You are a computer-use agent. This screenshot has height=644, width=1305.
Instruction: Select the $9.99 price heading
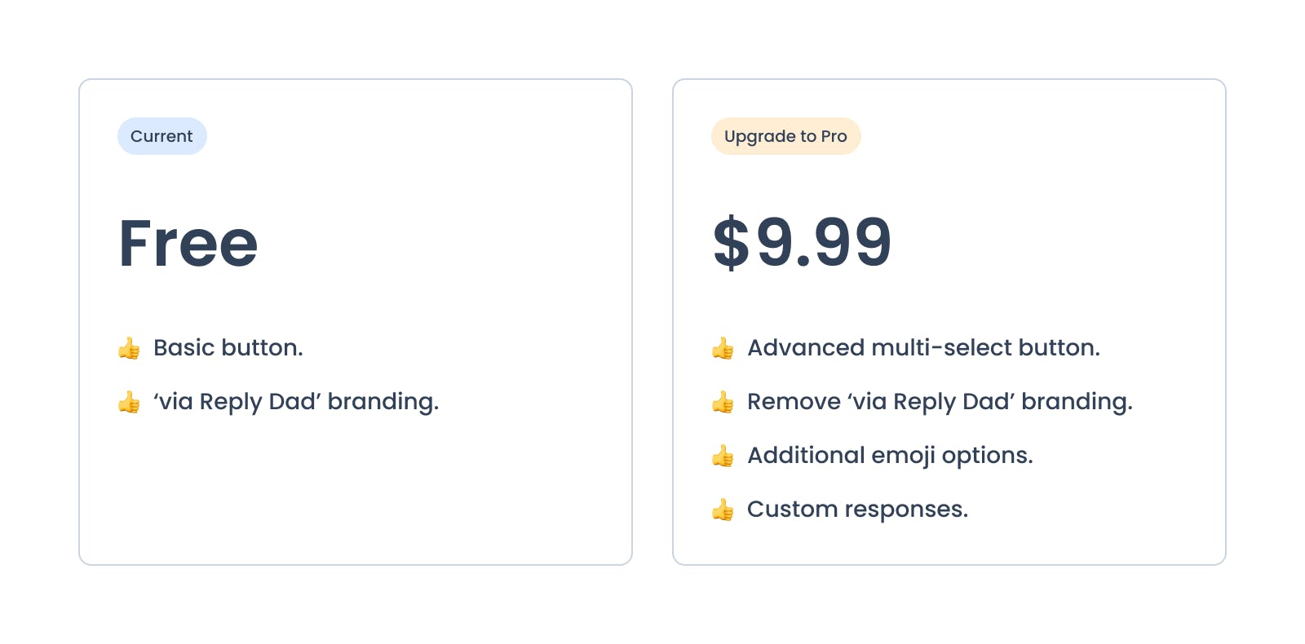(x=803, y=242)
